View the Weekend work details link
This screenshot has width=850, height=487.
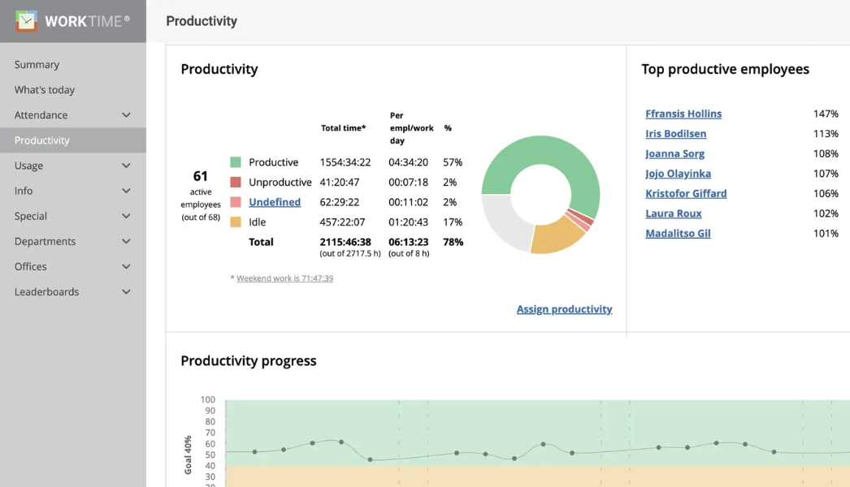point(284,278)
